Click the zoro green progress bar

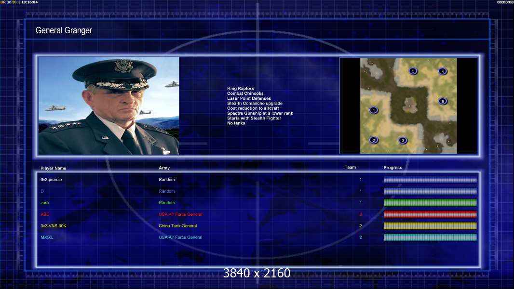pyautogui.click(x=431, y=203)
